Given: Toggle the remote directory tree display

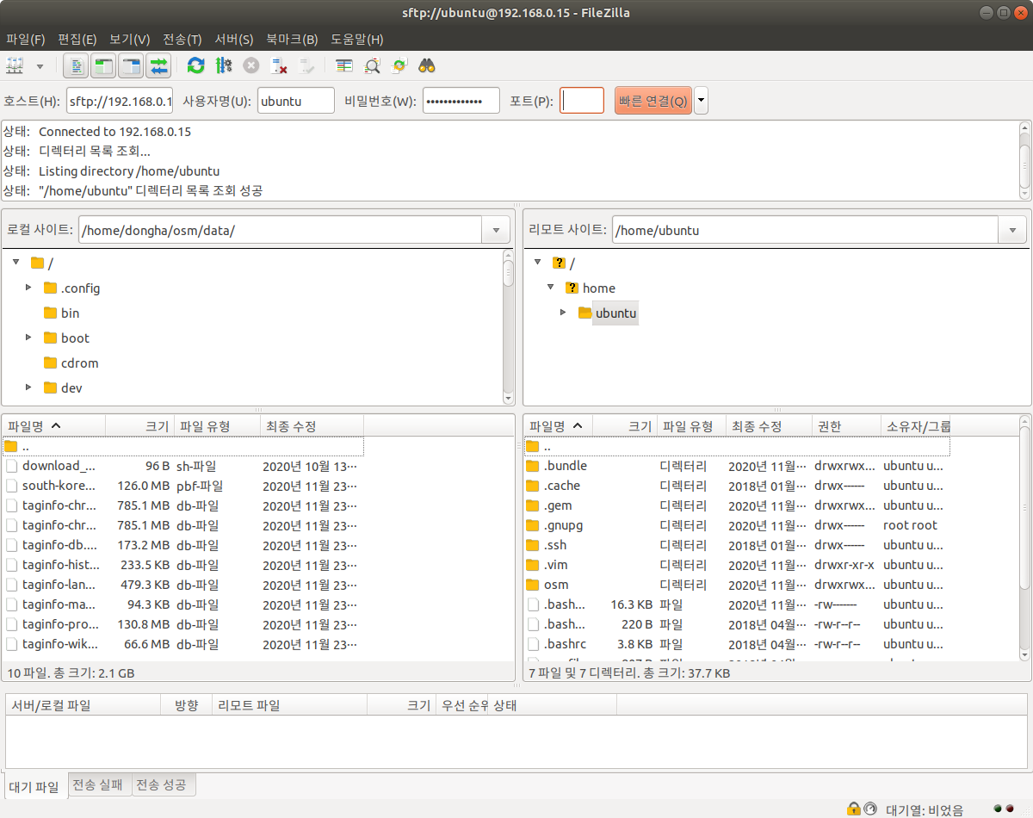Looking at the screenshot, I should pyautogui.click(x=132, y=65).
